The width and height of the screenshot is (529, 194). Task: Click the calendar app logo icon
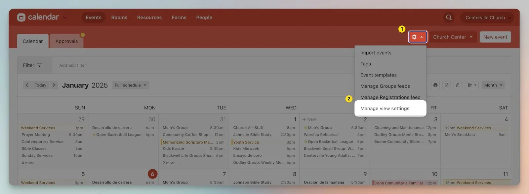point(21,17)
